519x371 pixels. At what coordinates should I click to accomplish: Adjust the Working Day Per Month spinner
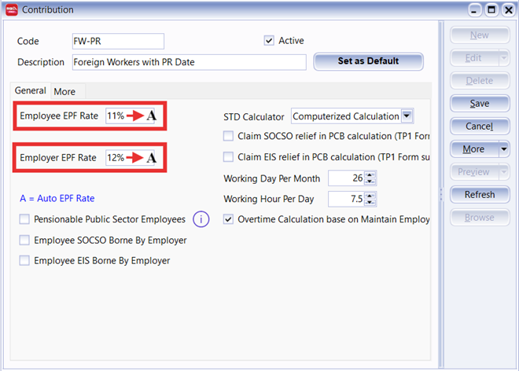coord(369,178)
